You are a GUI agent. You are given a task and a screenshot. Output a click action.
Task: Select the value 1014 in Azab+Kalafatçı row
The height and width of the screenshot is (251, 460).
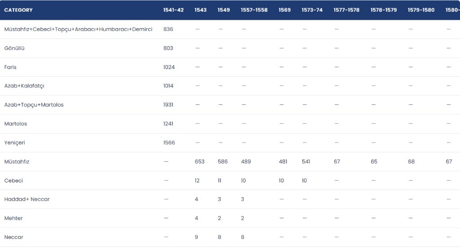coord(168,86)
